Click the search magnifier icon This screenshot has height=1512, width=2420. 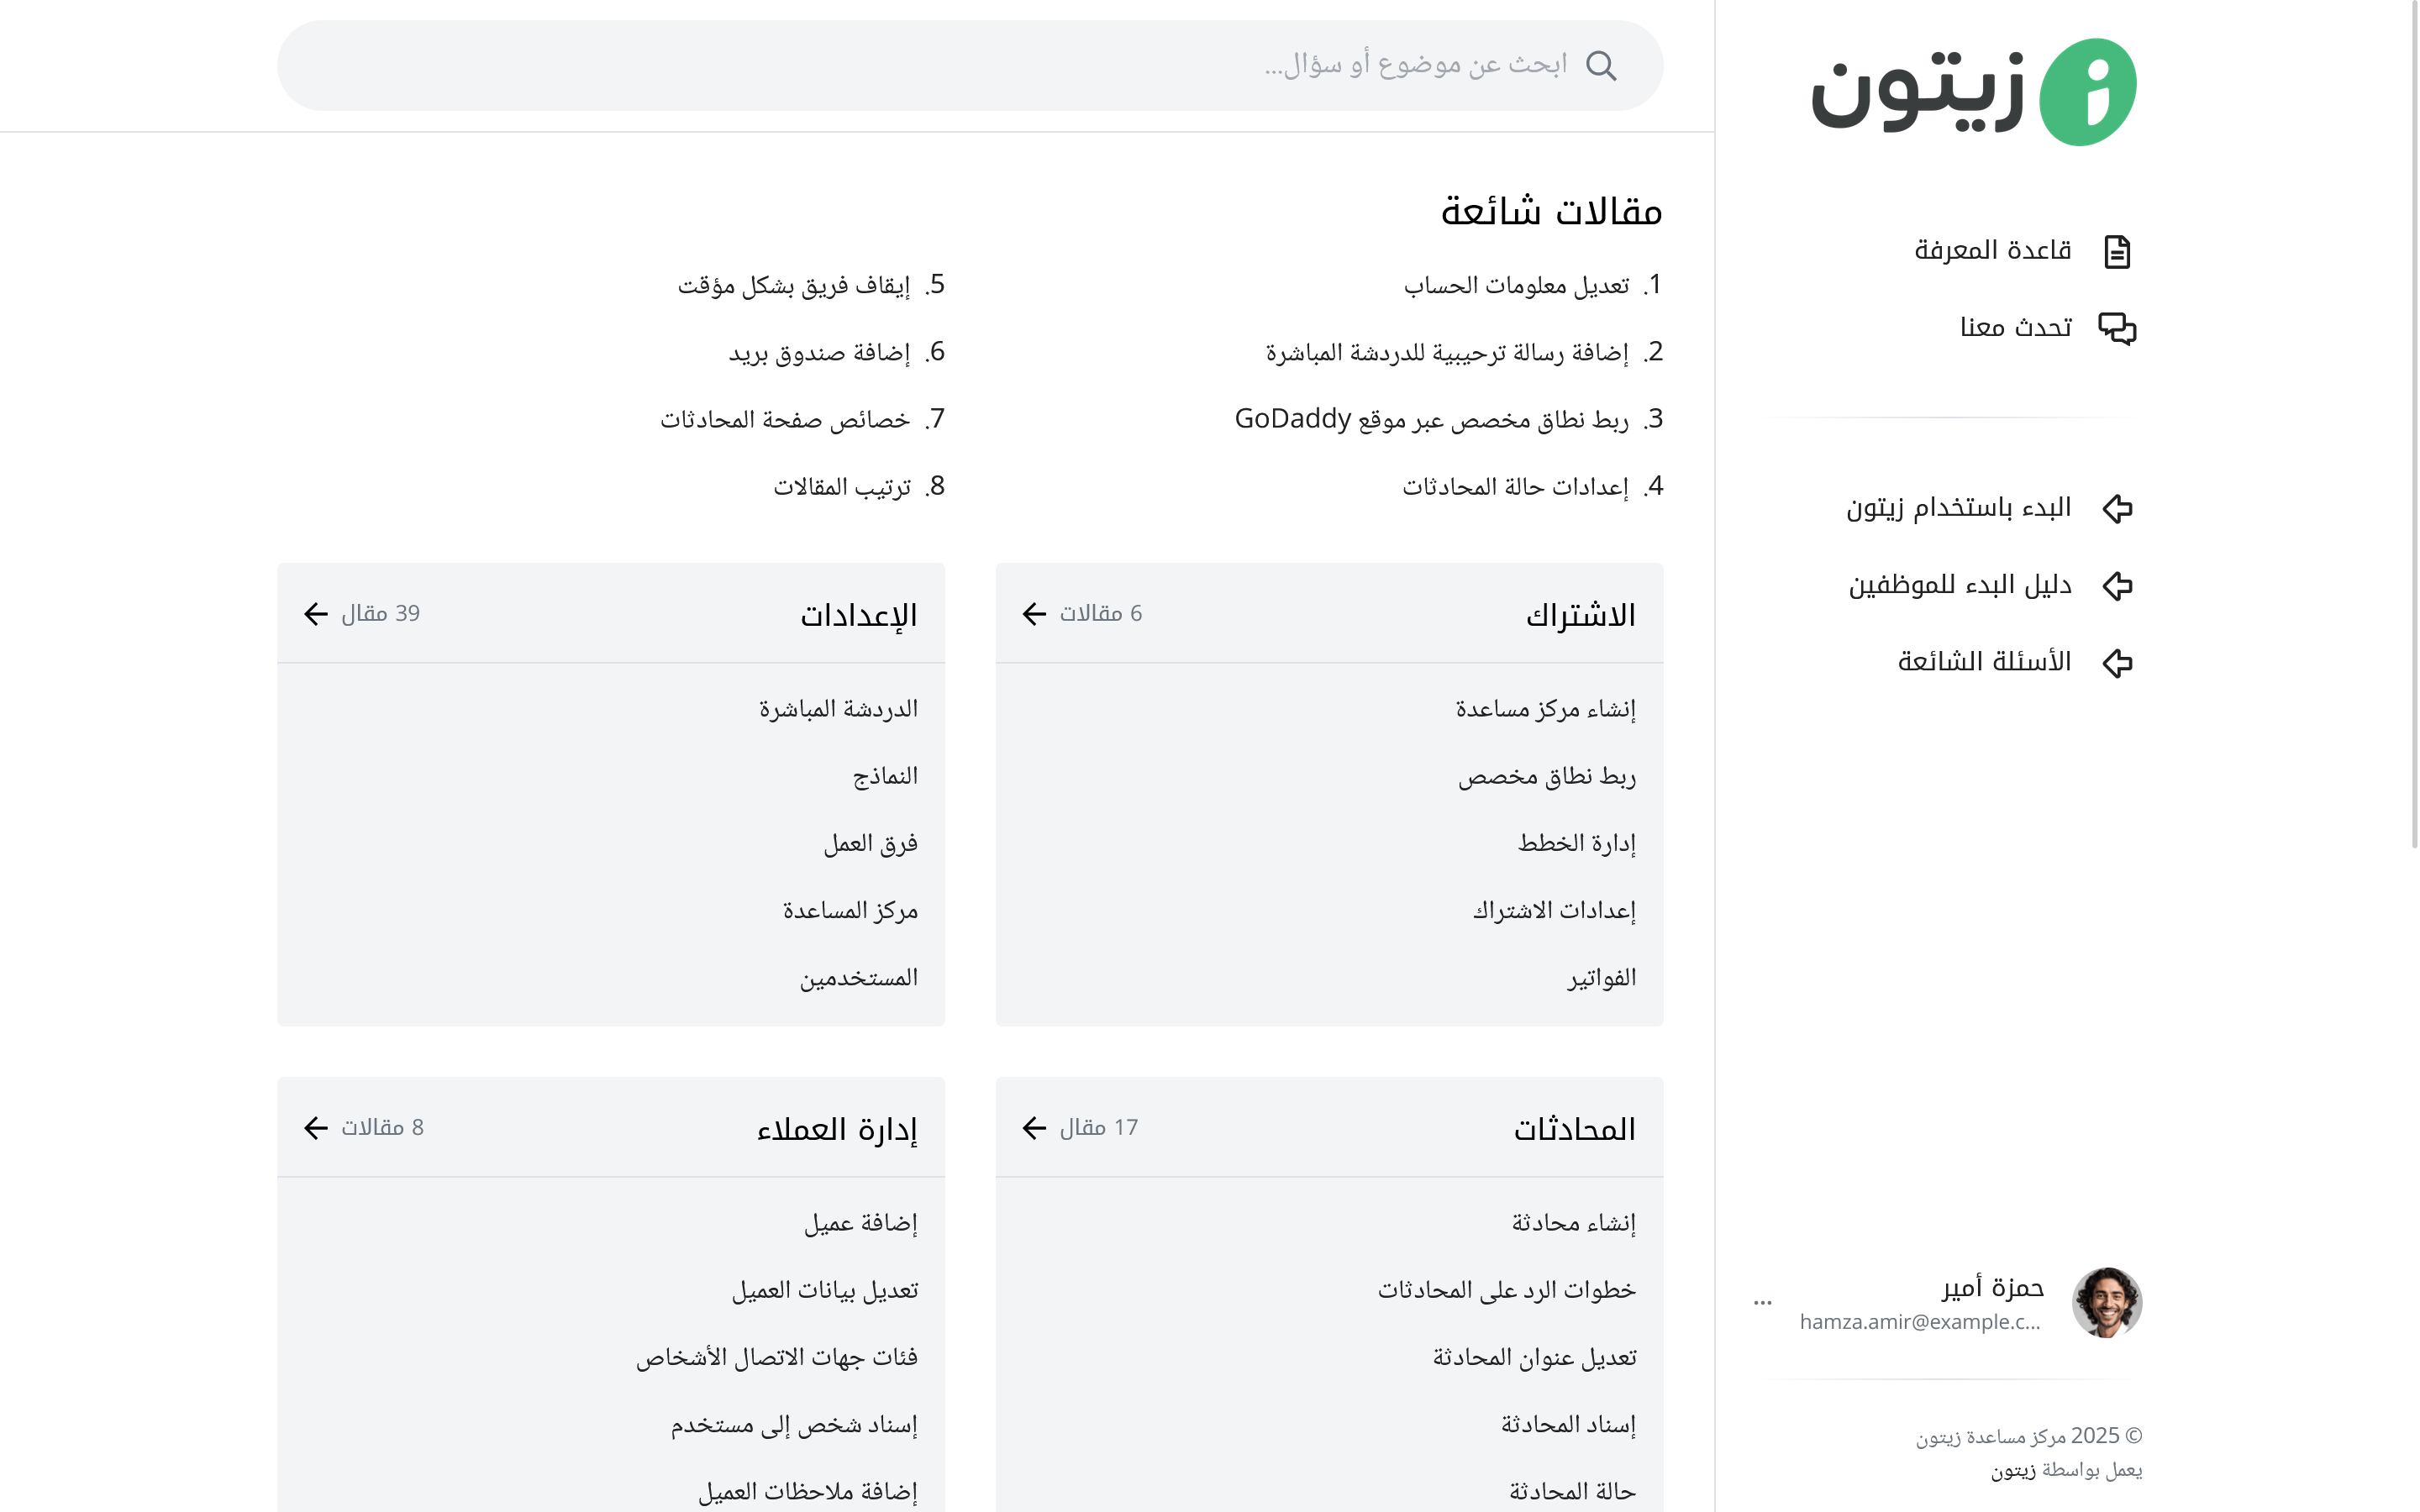(1601, 66)
